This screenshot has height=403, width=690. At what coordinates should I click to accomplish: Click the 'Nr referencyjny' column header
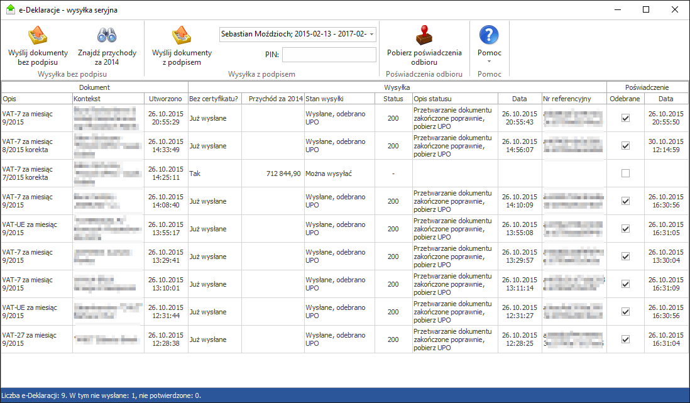pyautogui.click(x=573, y=99)
